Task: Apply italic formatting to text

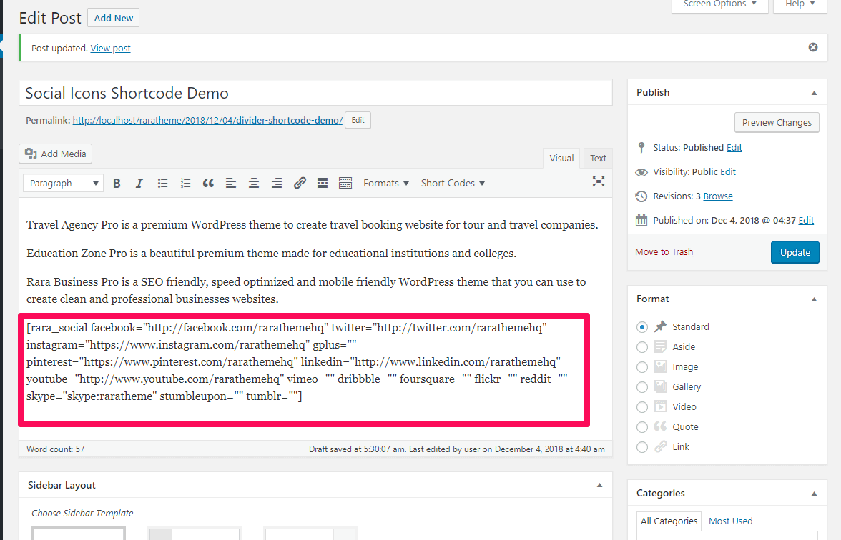Action: tap(139, 184)
